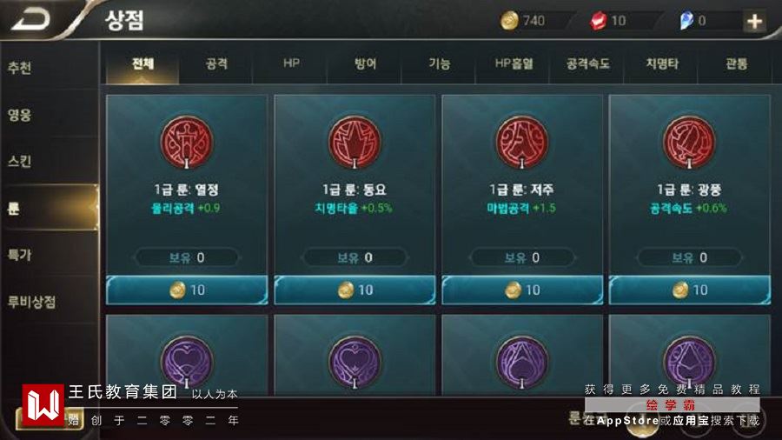Buy 광풍 rune for 10 gold
The image size is (782, 440).
point(689,290)
